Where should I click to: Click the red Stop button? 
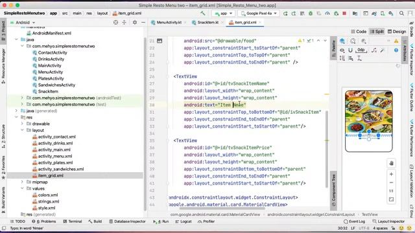(x=344, y=13)
